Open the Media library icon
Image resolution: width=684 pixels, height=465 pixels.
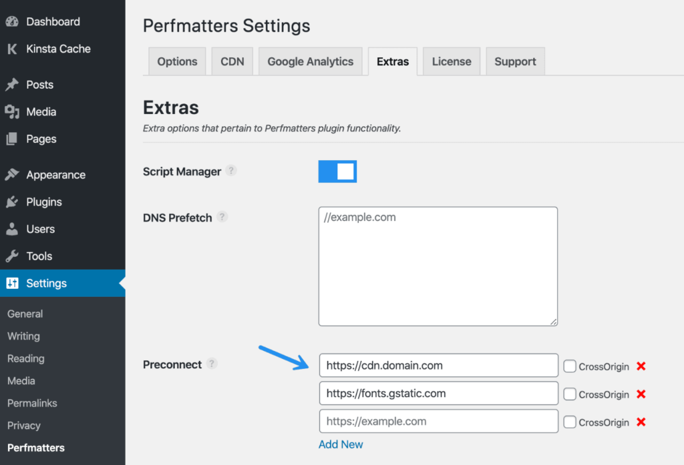(13, 111)
